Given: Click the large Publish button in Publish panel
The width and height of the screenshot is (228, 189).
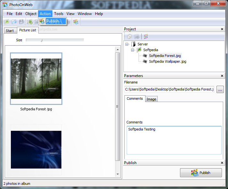Looking at the screenshot, I should click(201, 173).
